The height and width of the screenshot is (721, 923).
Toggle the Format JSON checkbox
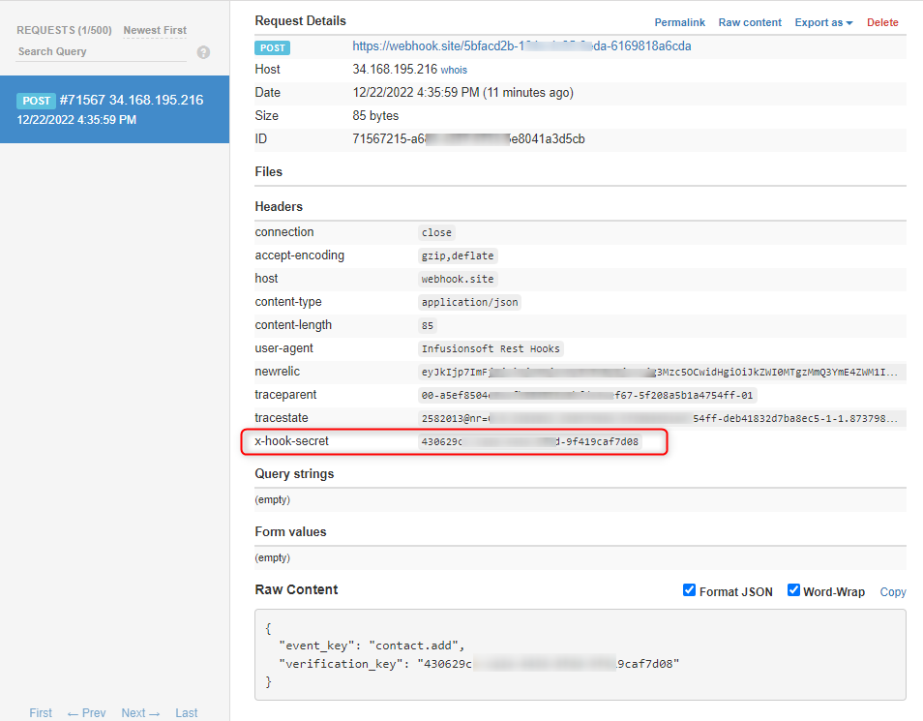[x=689, y=590]
